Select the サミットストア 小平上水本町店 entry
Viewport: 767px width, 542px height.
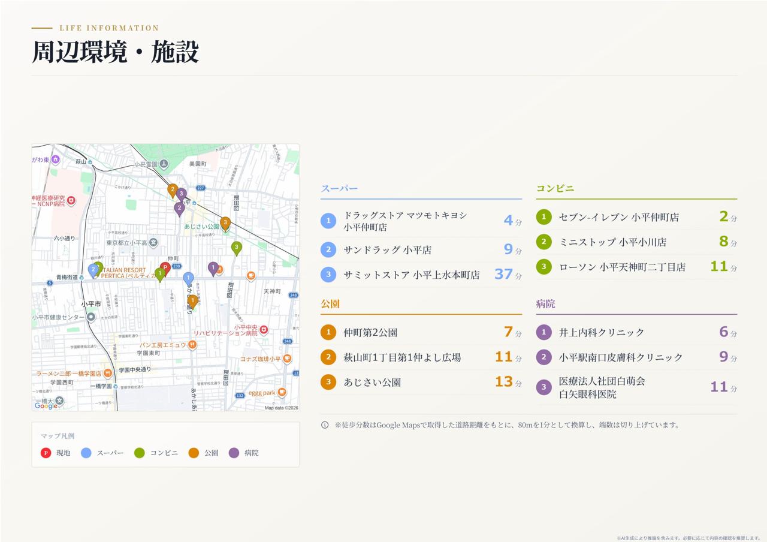click(421, 275)
